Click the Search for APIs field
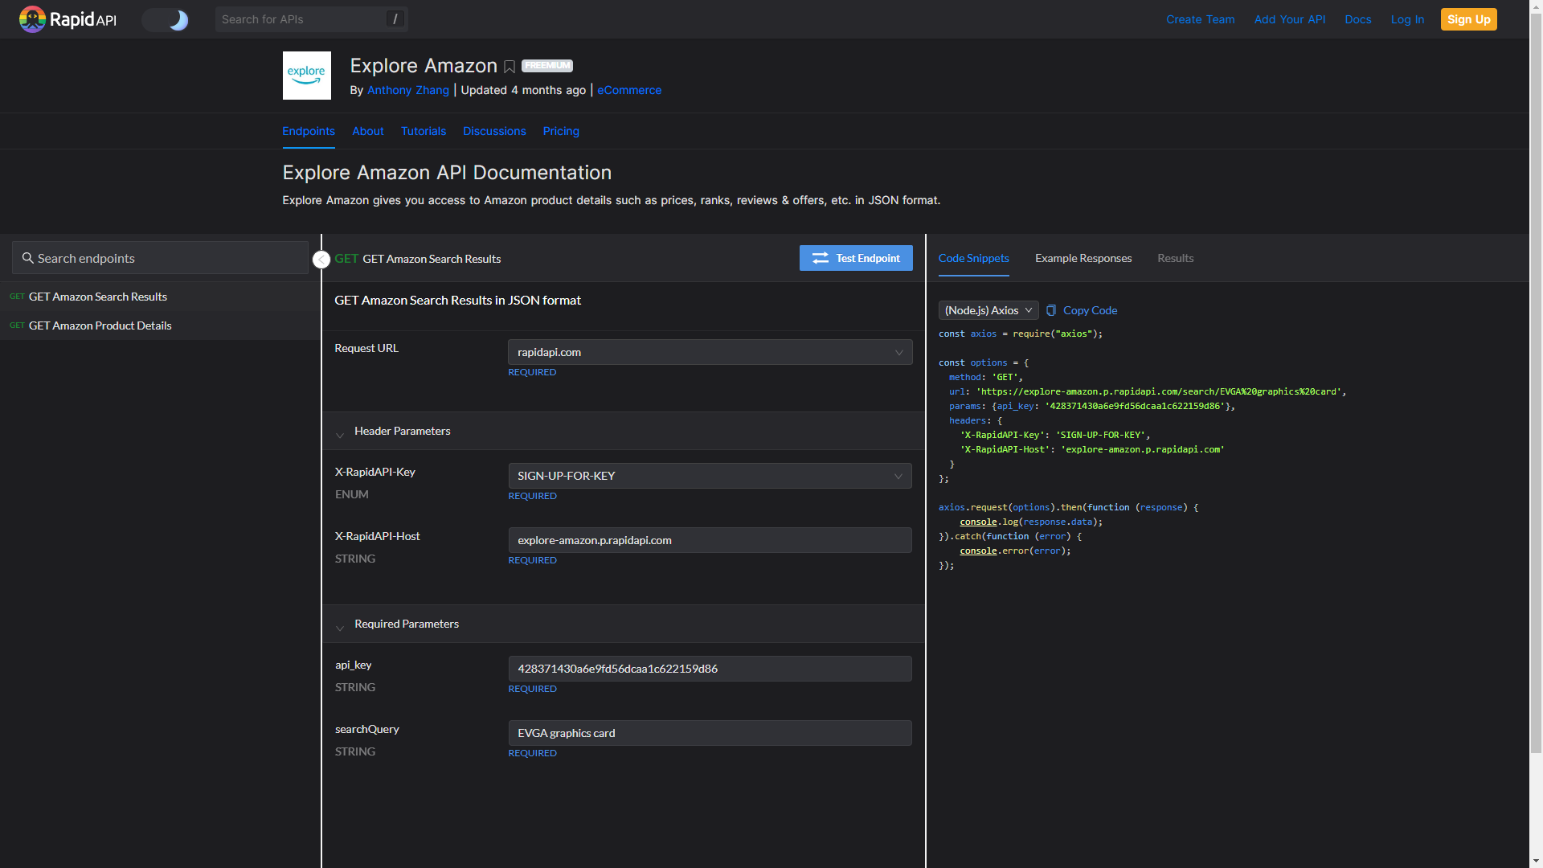Image resolution: width=1543 pixels, height=868 pixels. click(x=311, y=19)
